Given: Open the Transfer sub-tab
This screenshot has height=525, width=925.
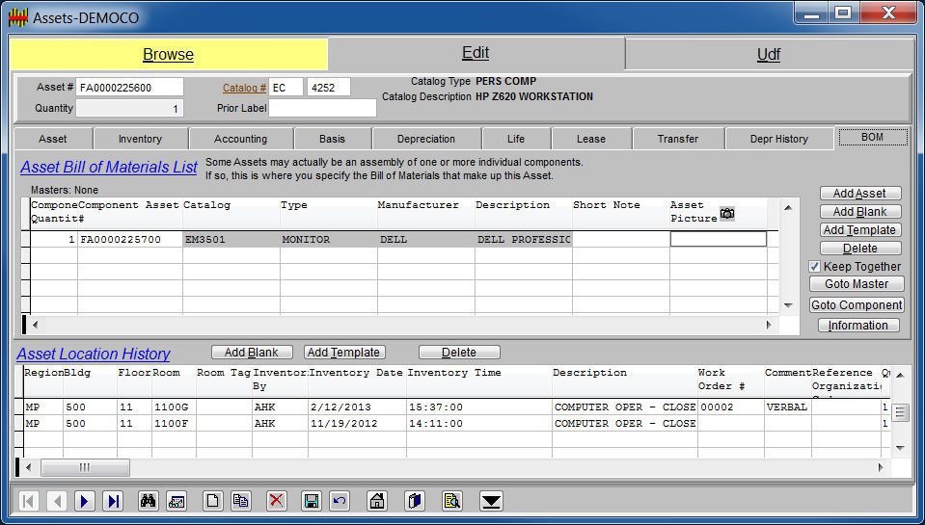Looking at the screenshot, I should pos(678,139).
